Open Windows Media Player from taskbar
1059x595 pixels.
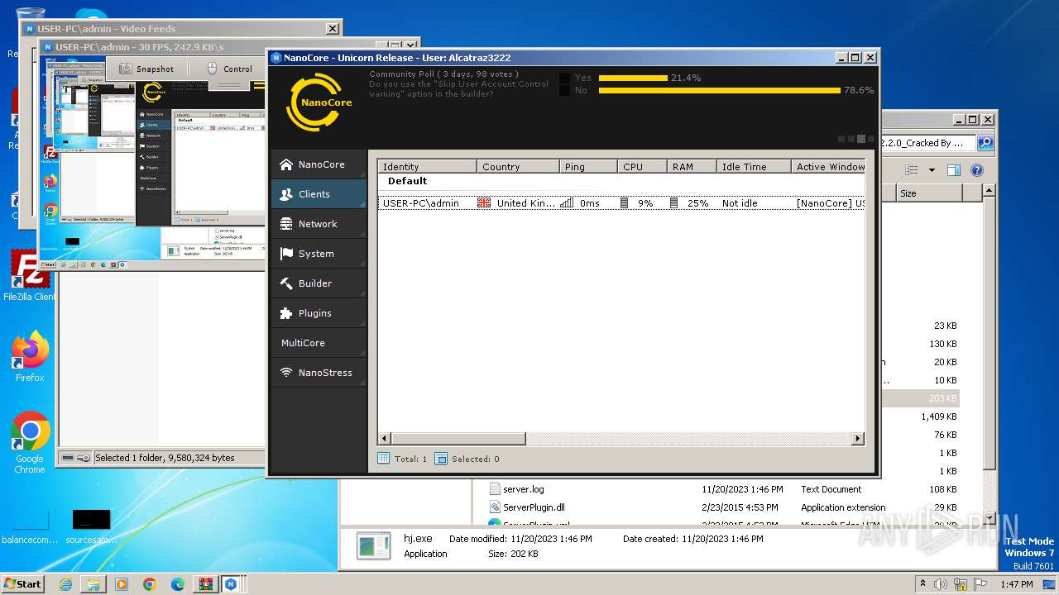point(122,584)
